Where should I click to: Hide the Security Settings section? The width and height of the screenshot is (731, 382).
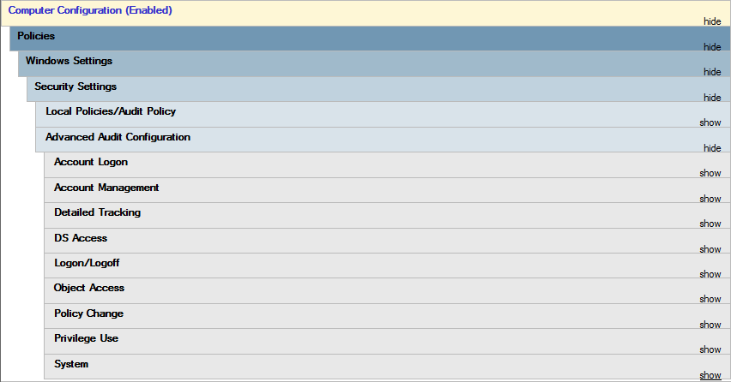click(711, 98)
